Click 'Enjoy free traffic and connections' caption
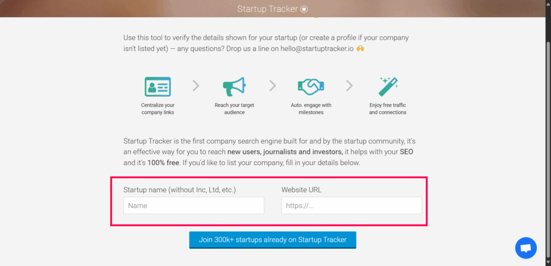The height and width of the screenshot is (266, 551). [387, 109]
